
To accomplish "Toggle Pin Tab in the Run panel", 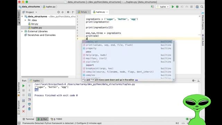I will 24,107.
